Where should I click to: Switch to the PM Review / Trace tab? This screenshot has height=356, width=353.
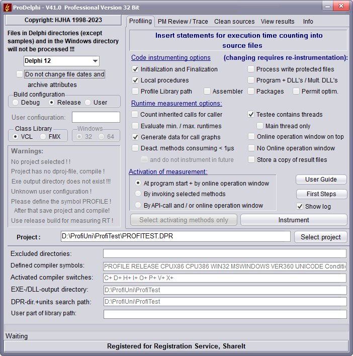click(x=183, y=21)
